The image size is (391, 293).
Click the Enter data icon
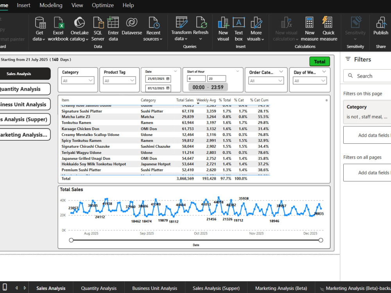pyautogui.click(x=113, y=22)
